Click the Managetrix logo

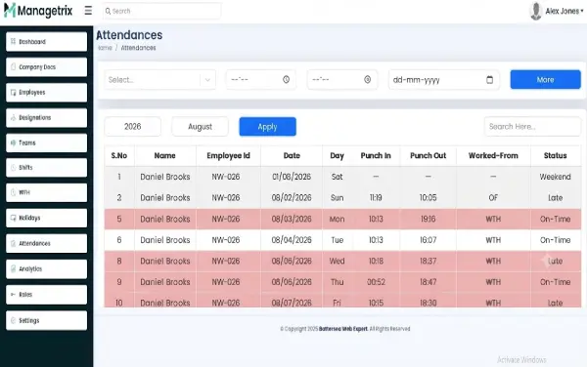[38, 11]
